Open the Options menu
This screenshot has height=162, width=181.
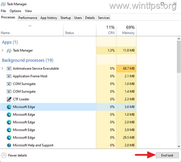pos(15,11)
